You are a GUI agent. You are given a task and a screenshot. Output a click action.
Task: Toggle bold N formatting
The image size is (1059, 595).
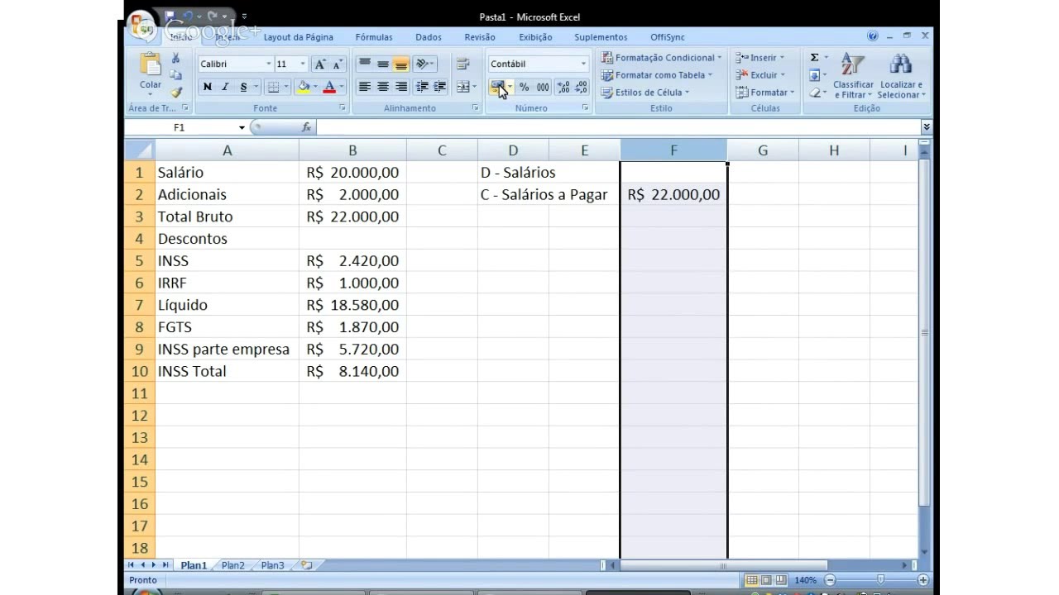click(x=208, y=87)
